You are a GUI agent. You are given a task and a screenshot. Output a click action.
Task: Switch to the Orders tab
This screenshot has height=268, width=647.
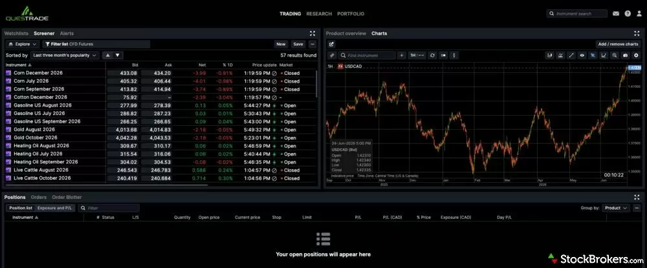[x=39, y=197]
